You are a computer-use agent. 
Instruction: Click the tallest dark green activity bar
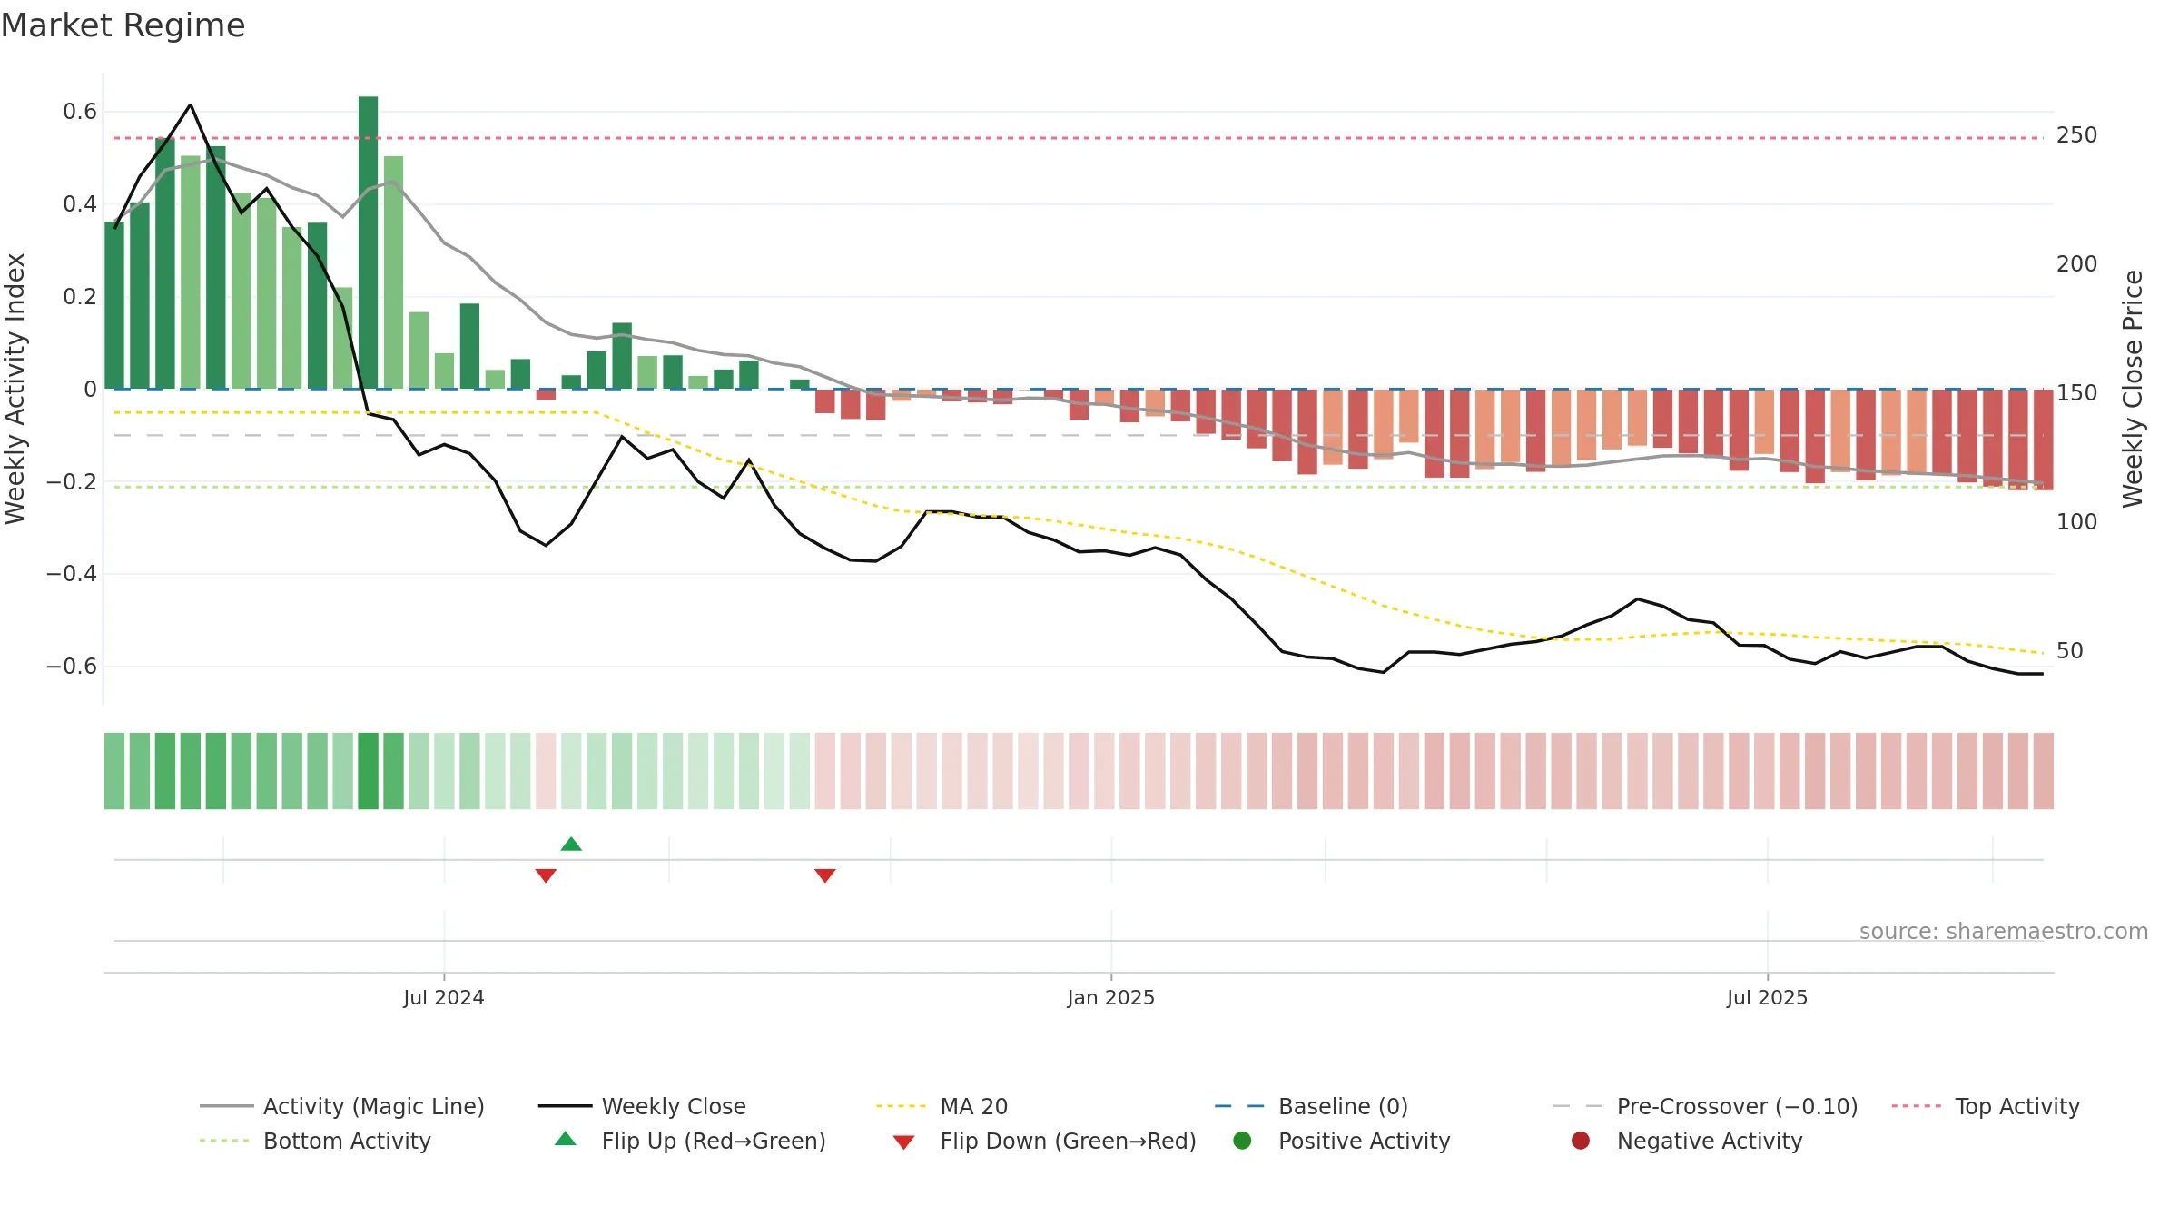pyautogui.click(x=368, y=242)
